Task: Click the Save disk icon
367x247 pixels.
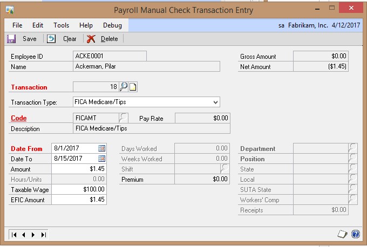Action: 11,39
